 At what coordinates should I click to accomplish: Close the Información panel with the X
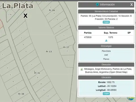(131, 5)
